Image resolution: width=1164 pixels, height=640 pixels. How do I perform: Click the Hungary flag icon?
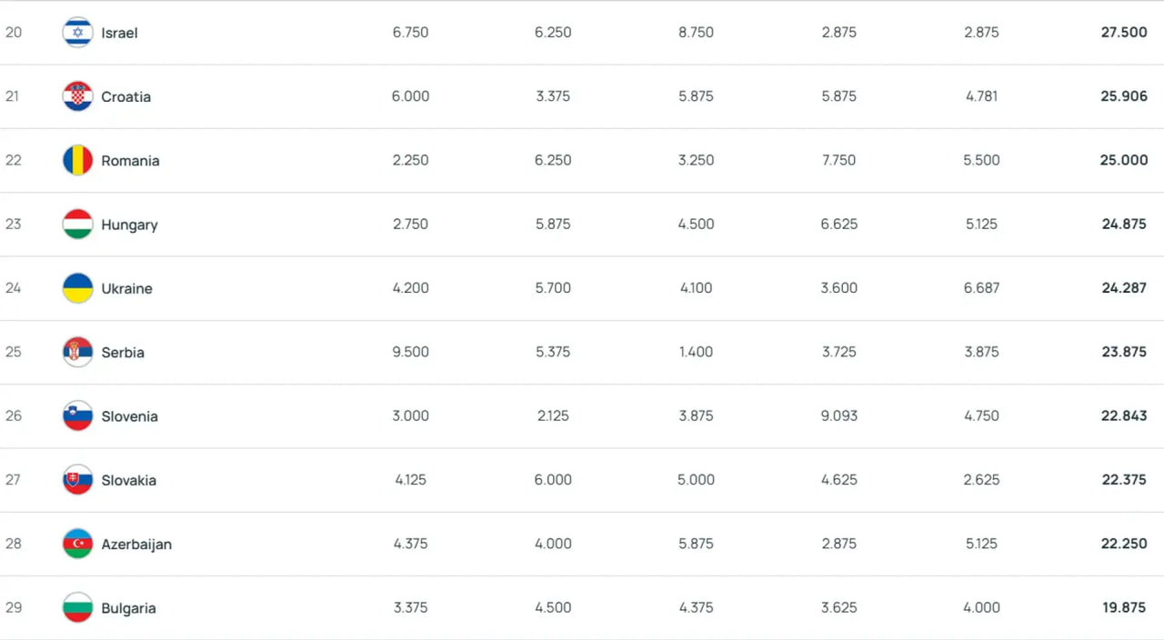(x=77, y=225)
